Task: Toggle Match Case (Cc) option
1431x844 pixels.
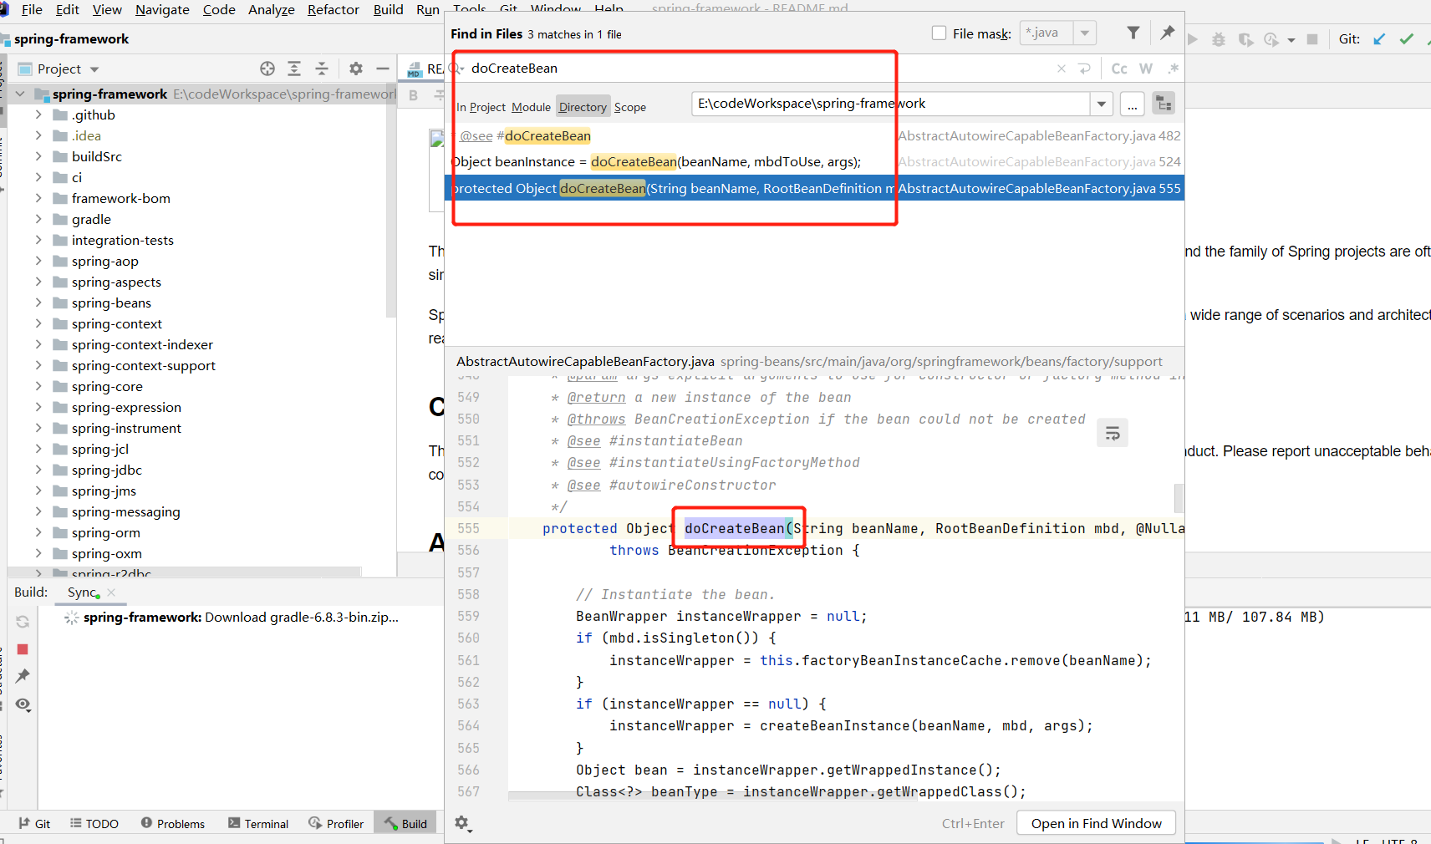Action: coord(1119,69)
